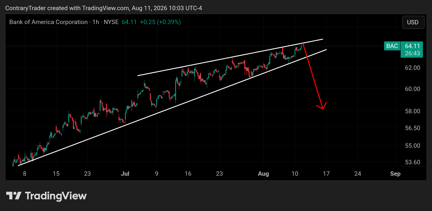
Task: Open the TradingView.com link in header
Action: [x=105, y=8]
